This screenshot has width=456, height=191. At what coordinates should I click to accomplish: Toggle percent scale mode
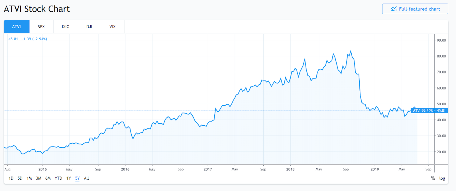click(x=433, y=178)
